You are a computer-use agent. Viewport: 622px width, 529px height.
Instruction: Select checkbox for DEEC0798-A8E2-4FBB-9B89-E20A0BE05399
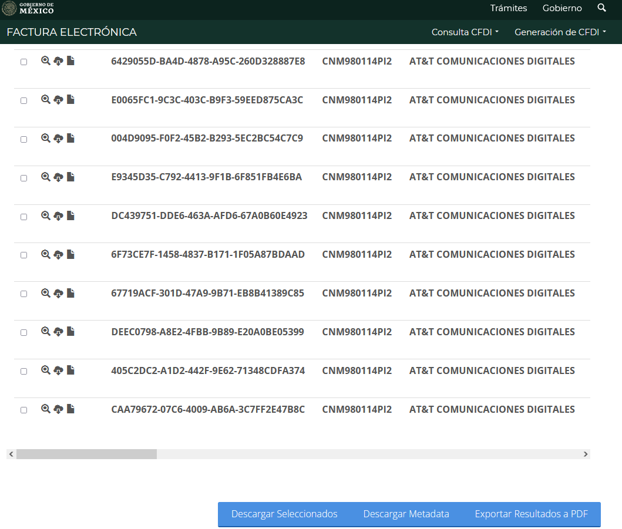click(24, 333)
